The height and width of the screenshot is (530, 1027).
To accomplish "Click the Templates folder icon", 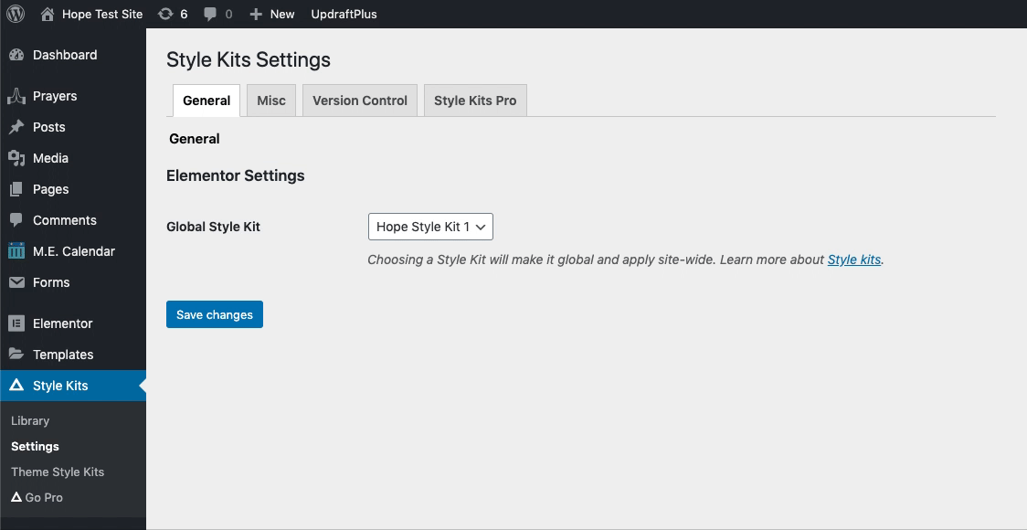I will click(16, 354).
